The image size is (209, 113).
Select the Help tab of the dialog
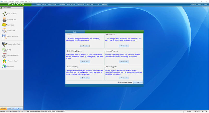pyautogui.click(x=75, y=32)
